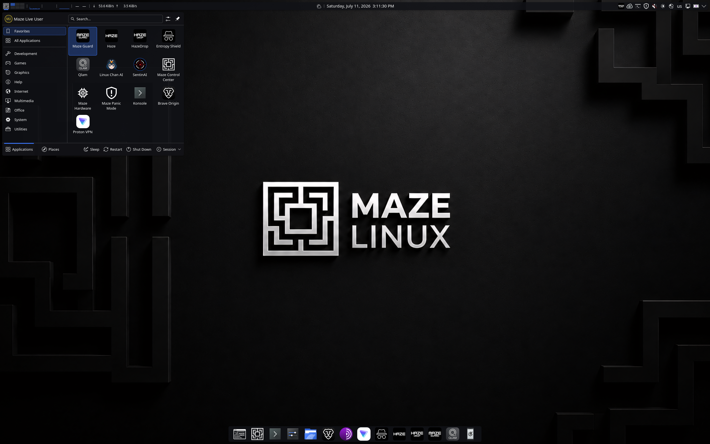Pin the application launcher open
The image size is (710, 444).
177,19
